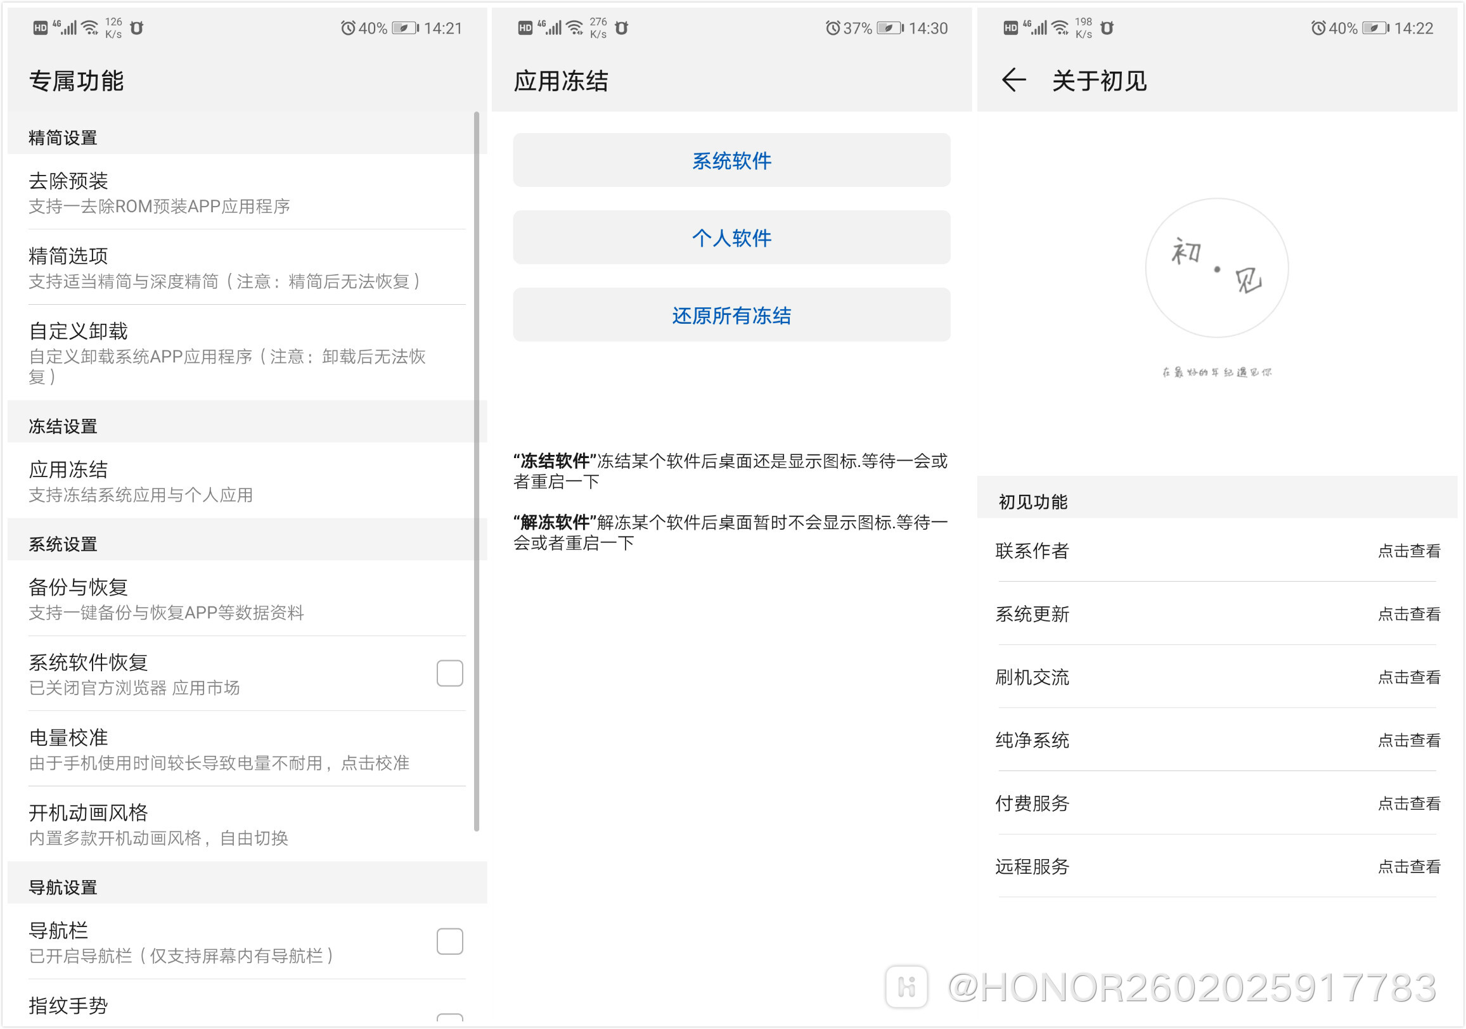Click 点击查看 beside 纯净系统
This screenshot has height=1029, width=1466.
[x=1408, y=741]
